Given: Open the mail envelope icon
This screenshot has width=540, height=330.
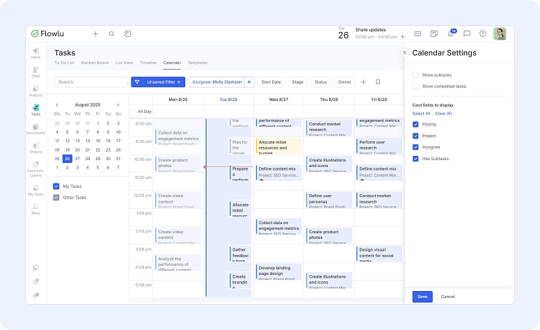Looking at the screenshot, I should tap(418, 33).
